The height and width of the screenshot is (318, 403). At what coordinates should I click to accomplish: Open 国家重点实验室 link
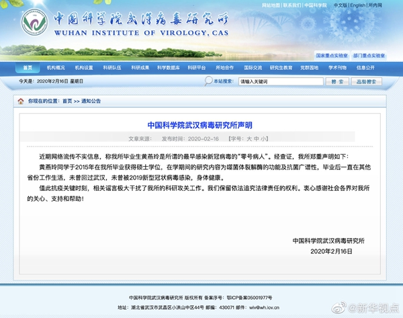coord(331,55)
